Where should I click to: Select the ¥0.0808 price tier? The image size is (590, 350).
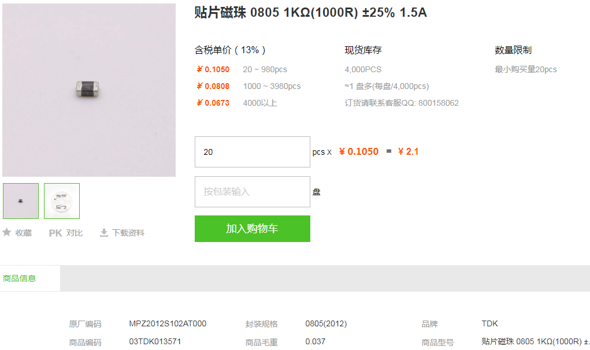pos(213,86)
